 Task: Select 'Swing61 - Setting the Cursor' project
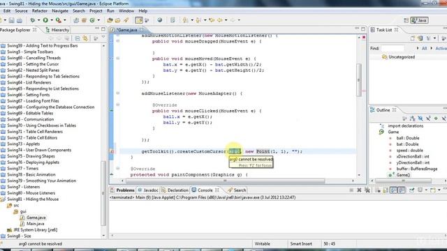coord(29,64)
